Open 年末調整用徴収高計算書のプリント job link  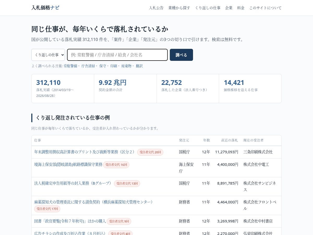click(85, 152)
